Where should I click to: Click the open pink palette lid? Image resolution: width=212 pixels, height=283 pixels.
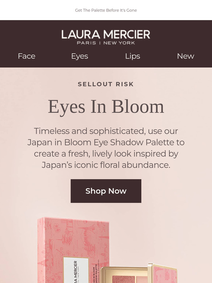[x=163, y=273]
